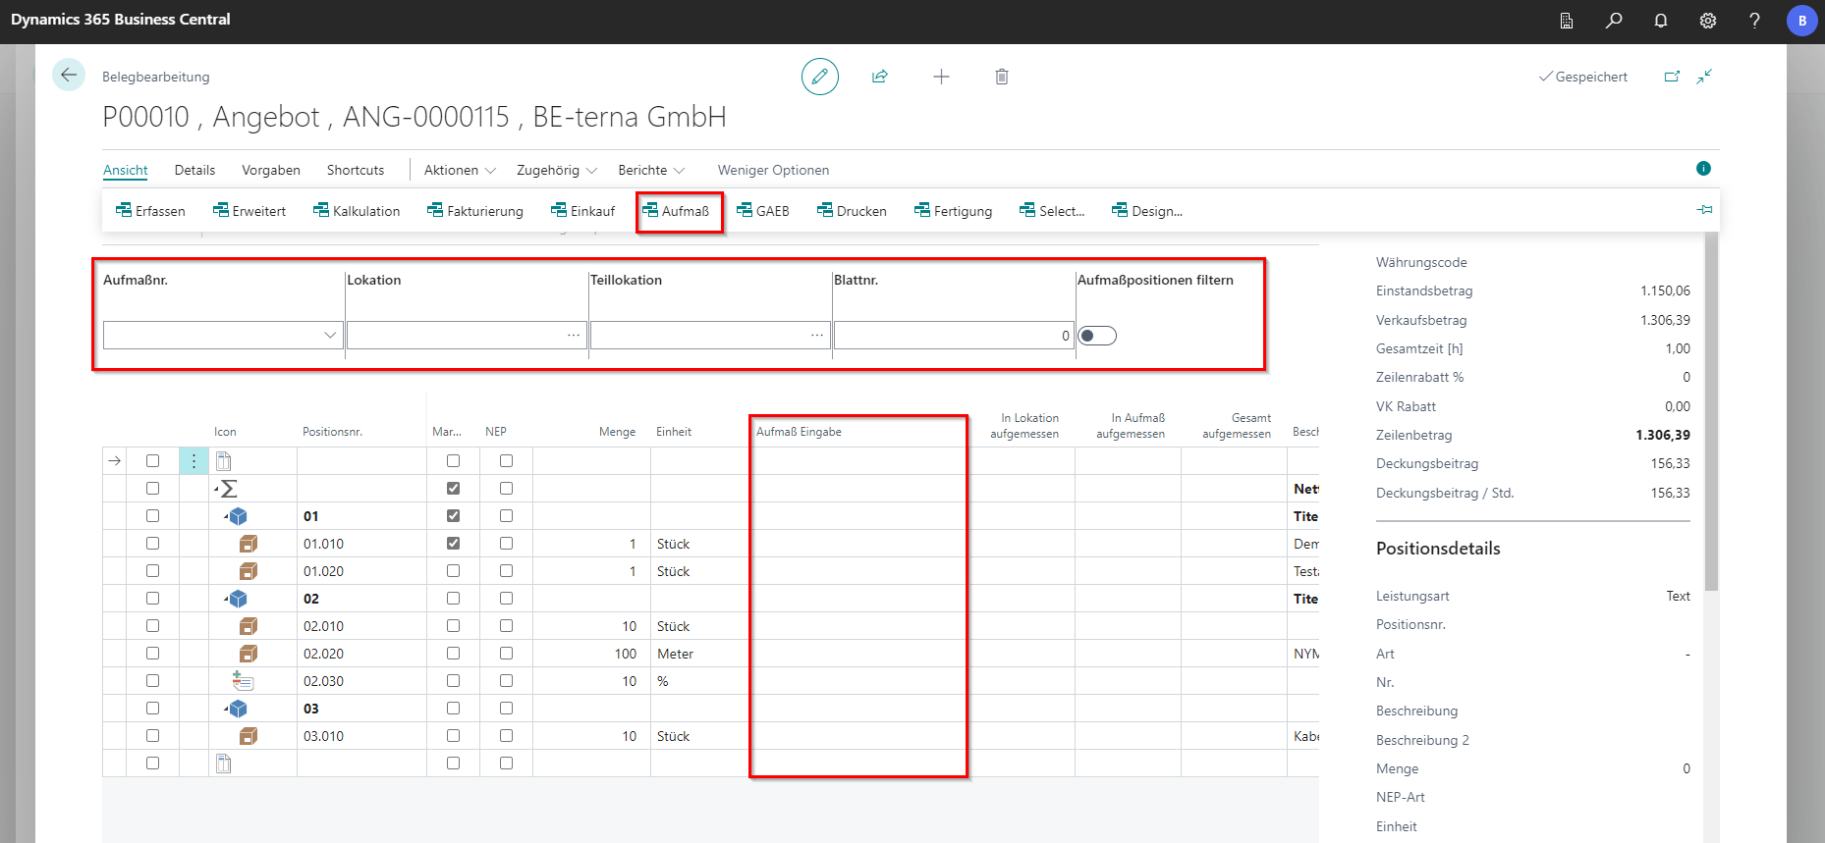Expand the Berichte menu
The image size is (1825, 843).
coord(651,170)
